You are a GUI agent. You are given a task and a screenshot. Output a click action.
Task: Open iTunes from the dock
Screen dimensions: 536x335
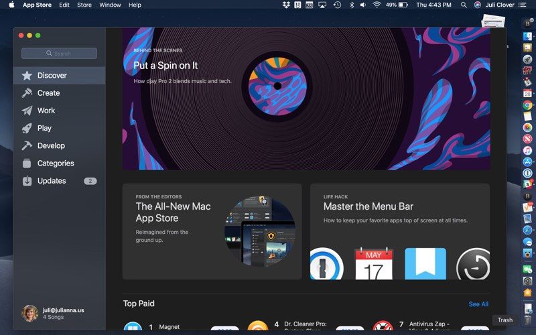click(527, 150)
